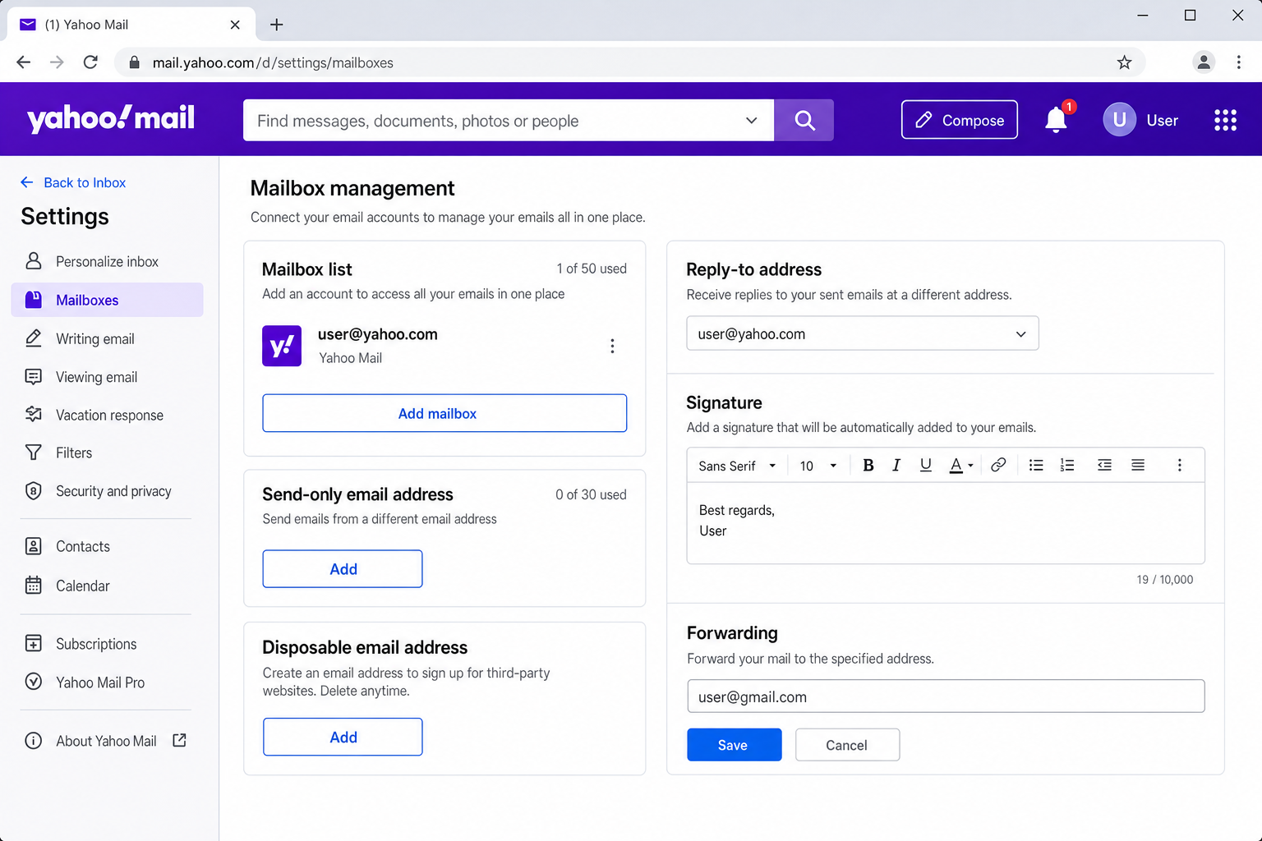Click the '0 of 30 used' text
The image size is (1262, 841).
click(591, 494)
